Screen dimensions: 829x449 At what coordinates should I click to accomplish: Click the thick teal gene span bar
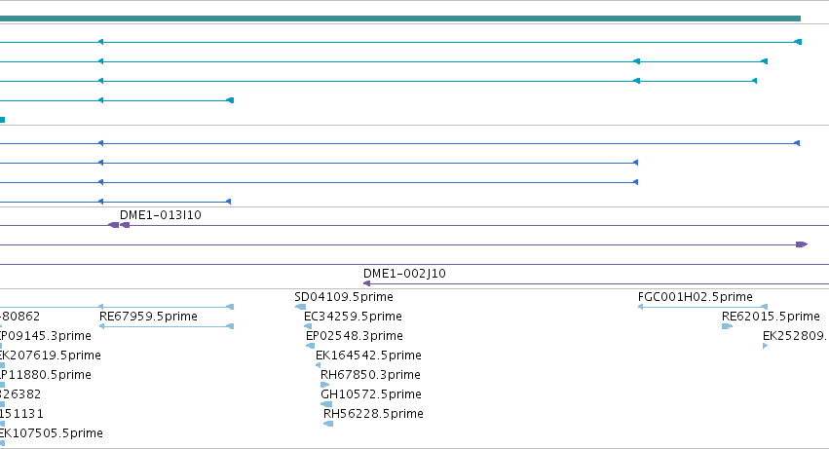400,19
